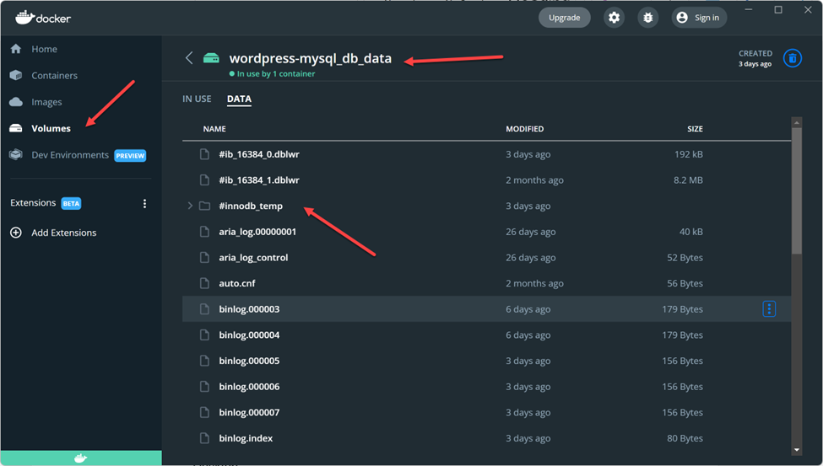Sort the list by the SIZE column
This screenshot has height=466, width=823.
(x=694, y=129)
